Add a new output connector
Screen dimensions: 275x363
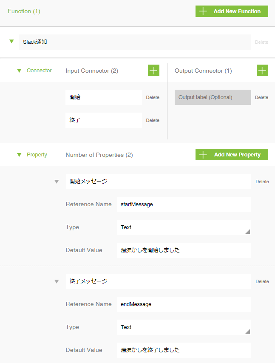coord(262,71)
